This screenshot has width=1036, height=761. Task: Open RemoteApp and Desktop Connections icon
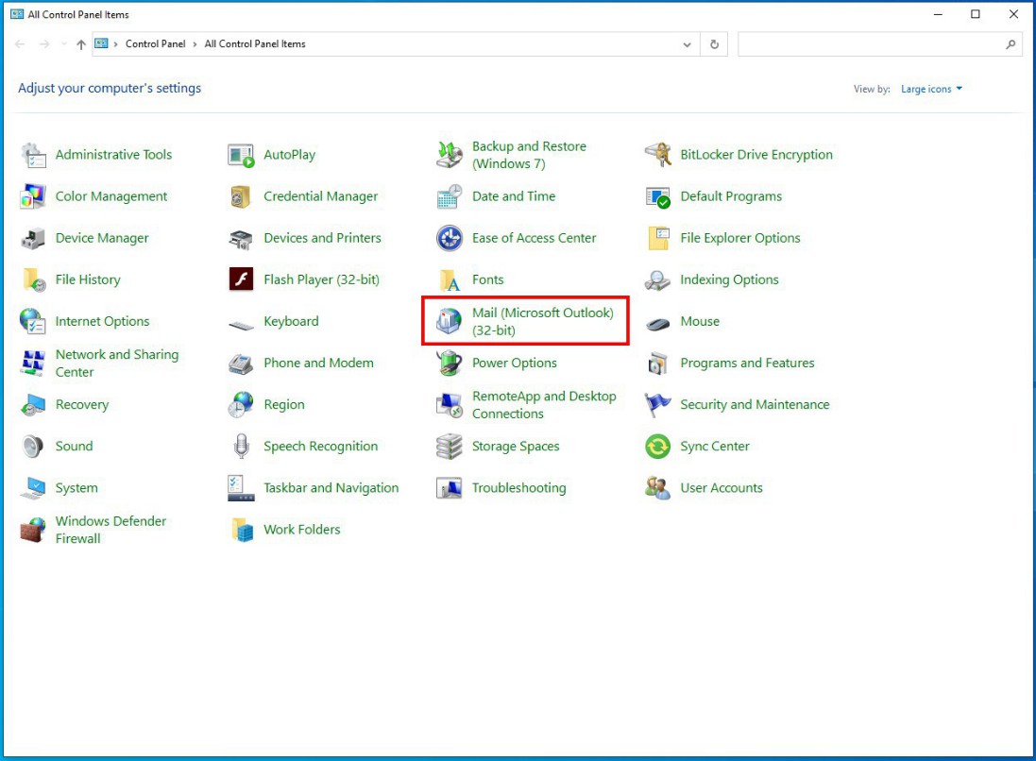[x=450, y=405]
